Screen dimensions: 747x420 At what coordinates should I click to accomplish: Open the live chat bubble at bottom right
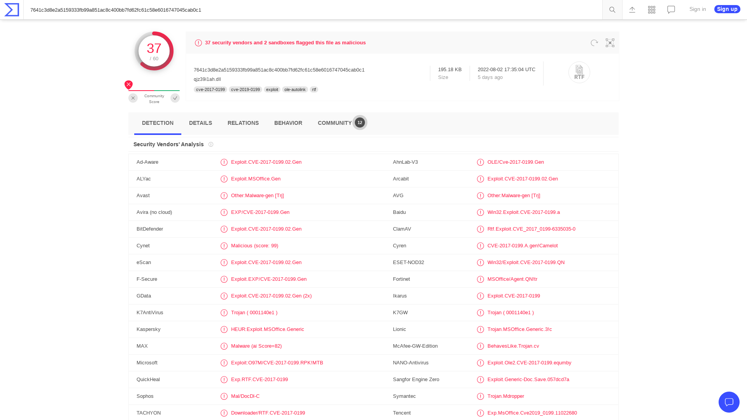click(x=729, y=402)
